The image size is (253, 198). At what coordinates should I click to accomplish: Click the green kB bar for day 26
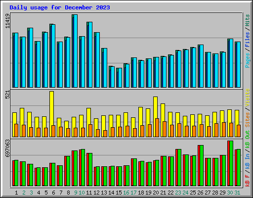(202, 166)
